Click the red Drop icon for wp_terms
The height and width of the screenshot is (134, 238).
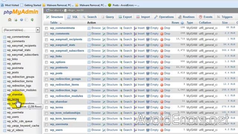162,108
